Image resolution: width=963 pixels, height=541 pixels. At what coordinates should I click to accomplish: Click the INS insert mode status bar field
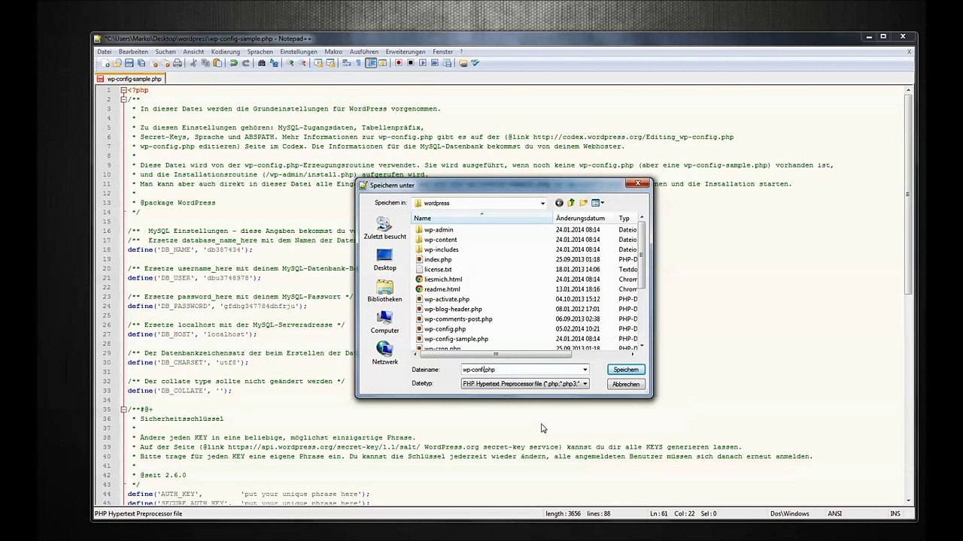point(895,514)
